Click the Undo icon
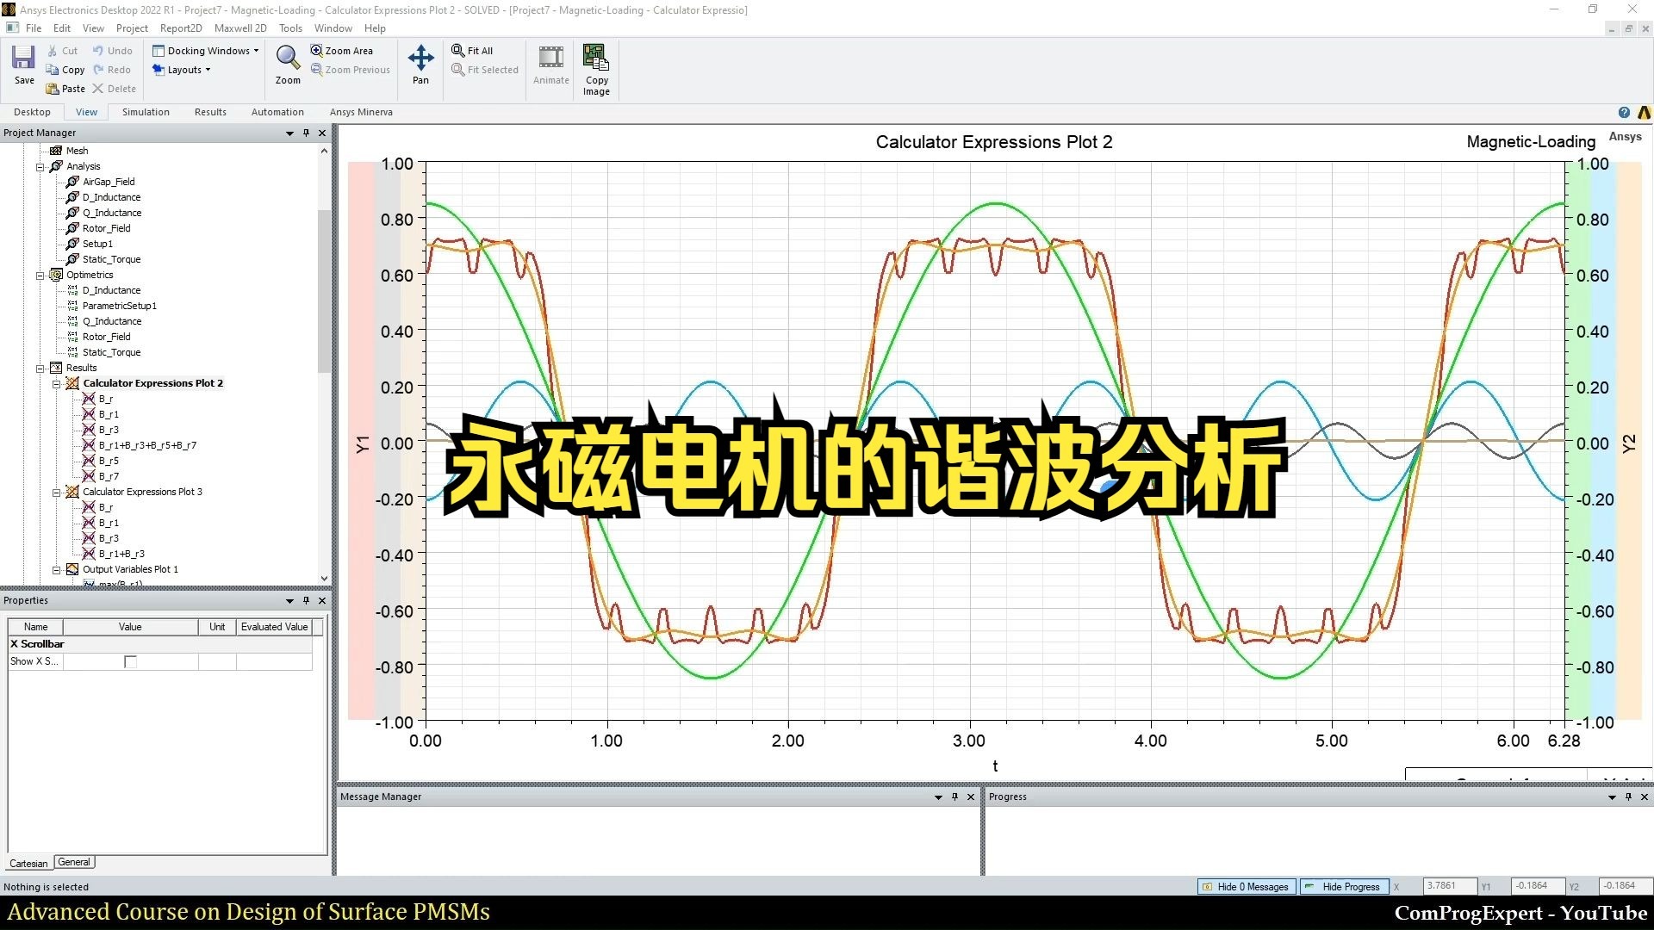Image resolution: width=1654 pixels, height=930 pixels. click(x=113, y=50)
